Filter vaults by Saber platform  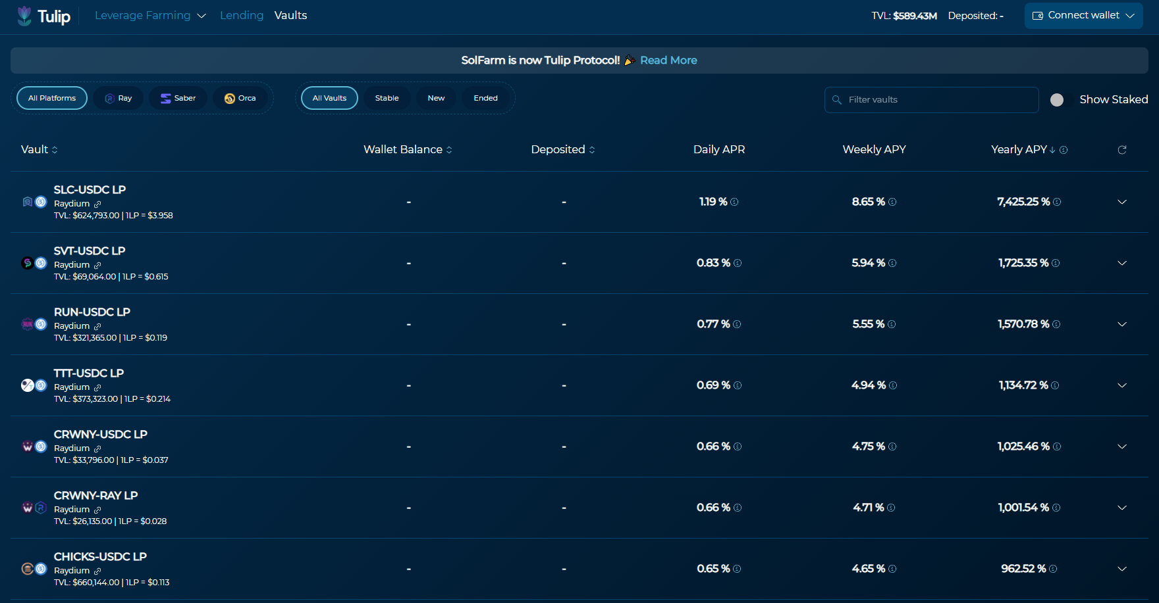[178, 98]
